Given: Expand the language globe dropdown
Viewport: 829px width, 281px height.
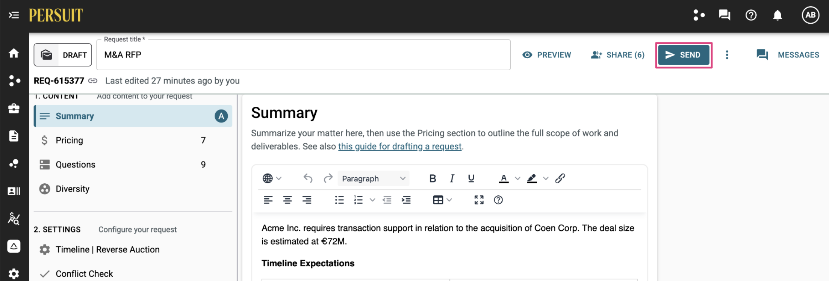Looking at the screenshot, I should point(272,178).
